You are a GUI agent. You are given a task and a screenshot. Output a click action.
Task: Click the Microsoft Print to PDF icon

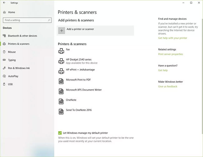click(x=61, y=81)
